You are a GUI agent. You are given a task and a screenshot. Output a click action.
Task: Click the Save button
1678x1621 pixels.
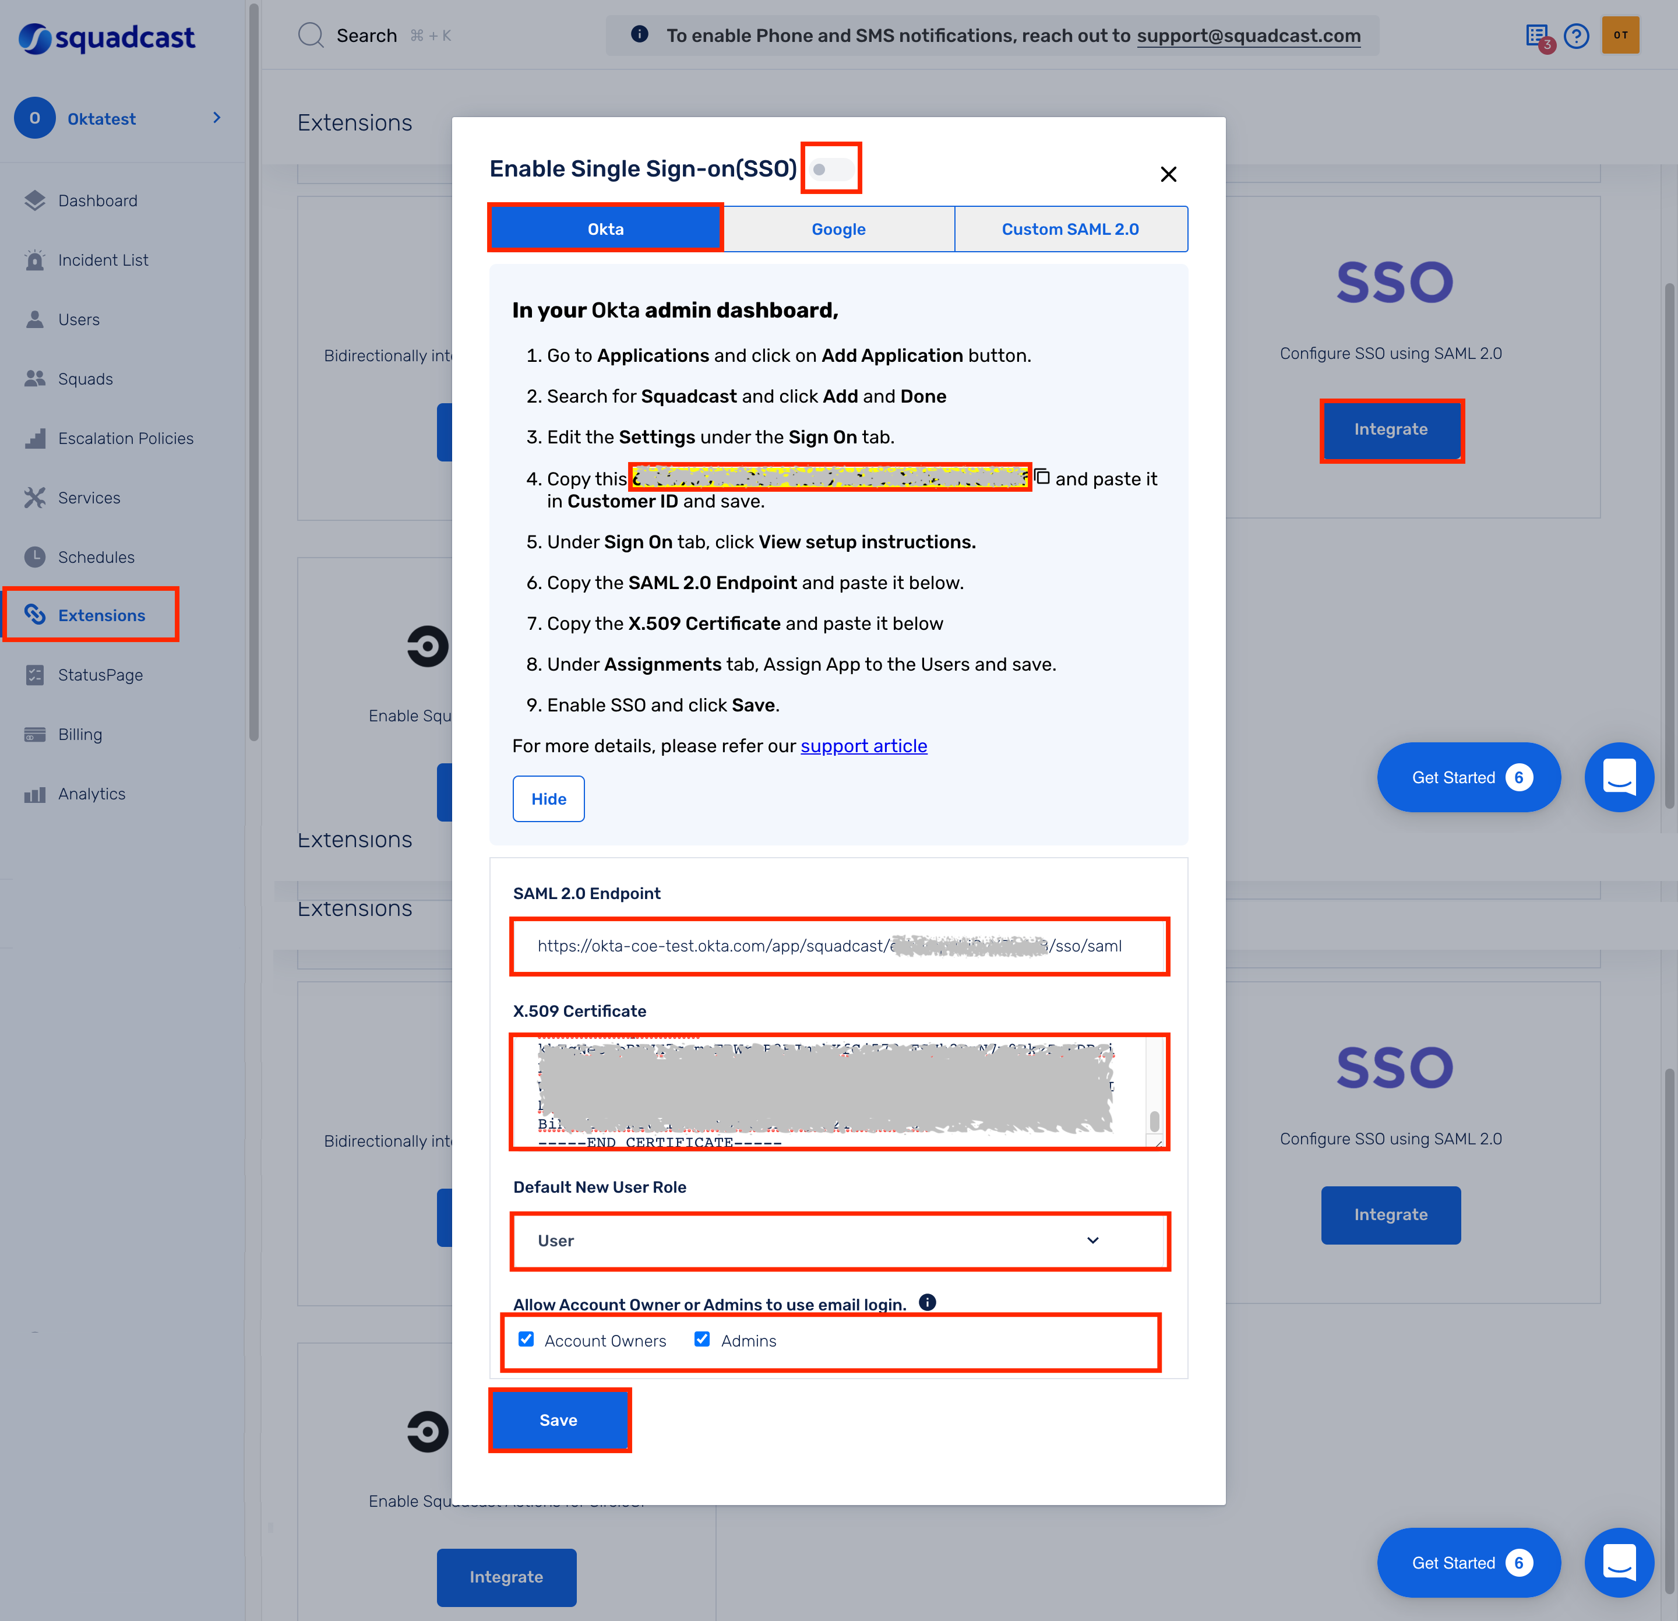coord(558,1419)
